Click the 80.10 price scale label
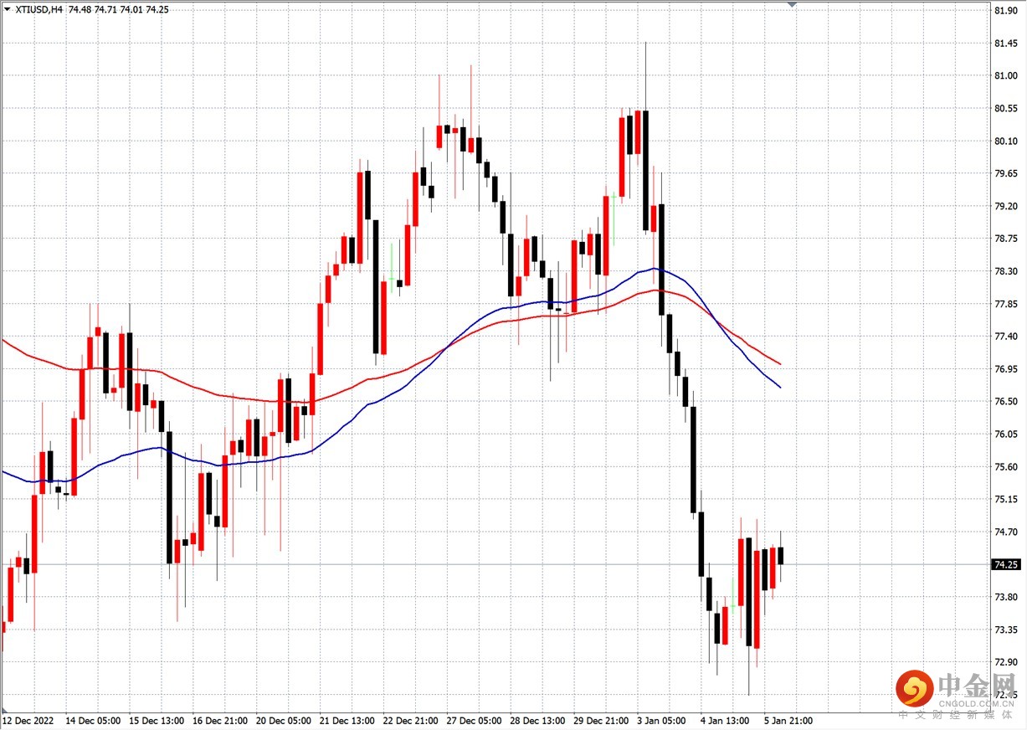This screenshot has height=730, width=1027. point(1005,141)
